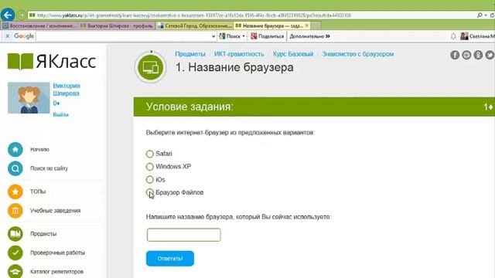
Task: Click the URL address bar
Action: pyautogui.click(x=253, y=15)
